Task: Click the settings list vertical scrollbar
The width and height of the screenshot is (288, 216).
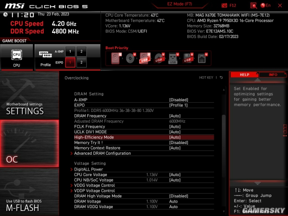Action: tap(223, 151)
